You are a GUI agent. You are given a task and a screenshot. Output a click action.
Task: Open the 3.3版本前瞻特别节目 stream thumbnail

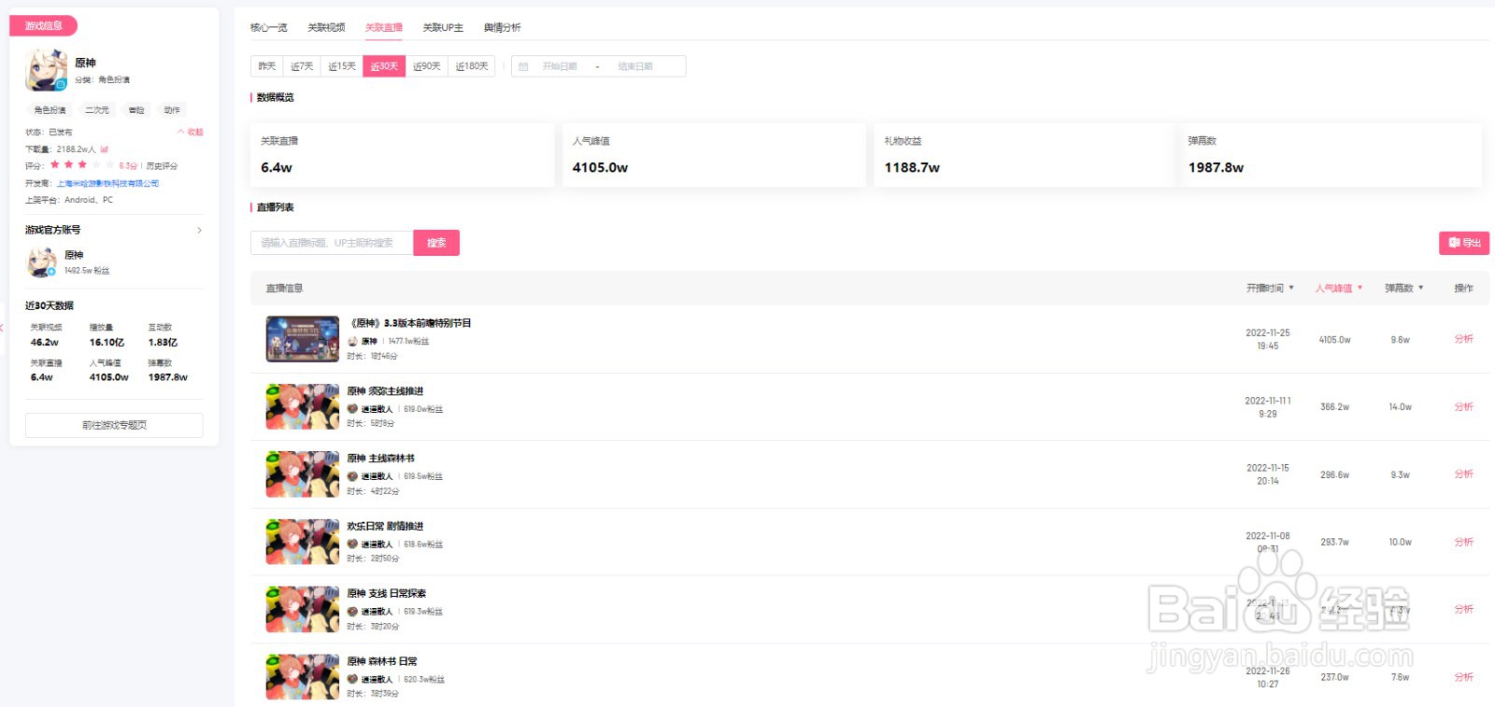click(x=303, y=339)
